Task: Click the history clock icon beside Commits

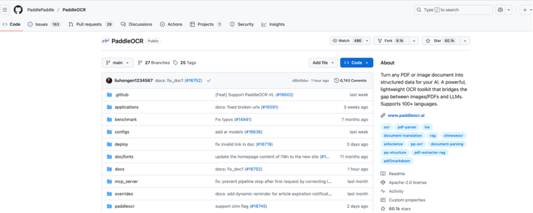Action: click(x=337, y=80)
